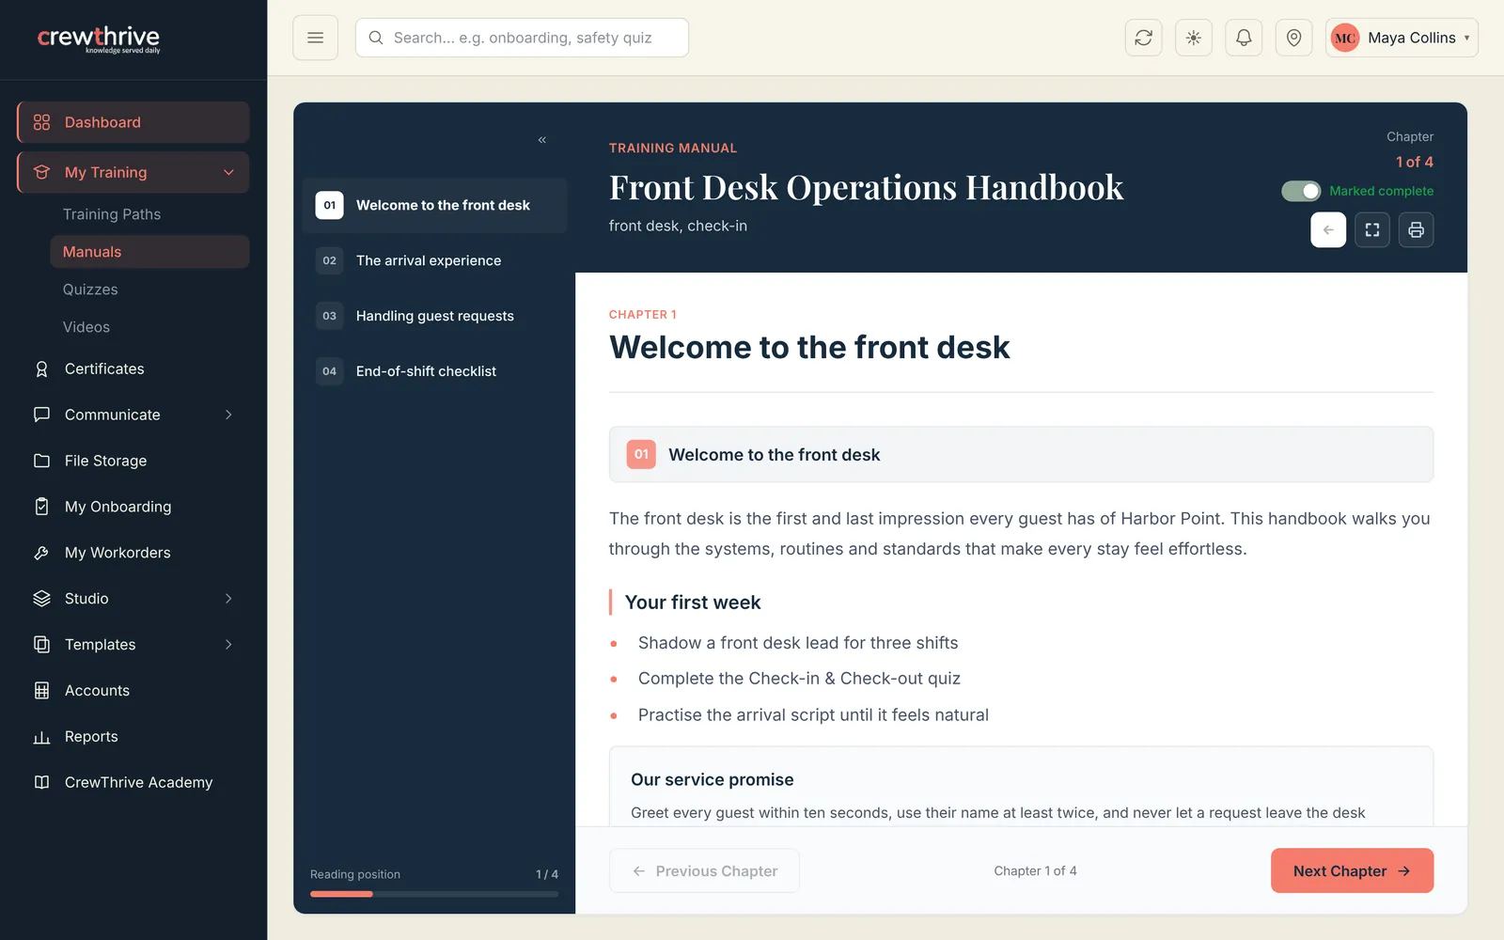Open Quizzes section

tap(149, 290)
